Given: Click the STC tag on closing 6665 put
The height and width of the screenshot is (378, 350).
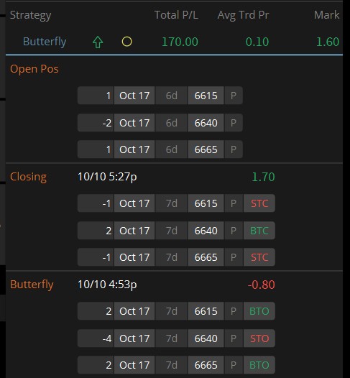Looking at the screenshot, I should pyautogui.click(x=259, y=257).
